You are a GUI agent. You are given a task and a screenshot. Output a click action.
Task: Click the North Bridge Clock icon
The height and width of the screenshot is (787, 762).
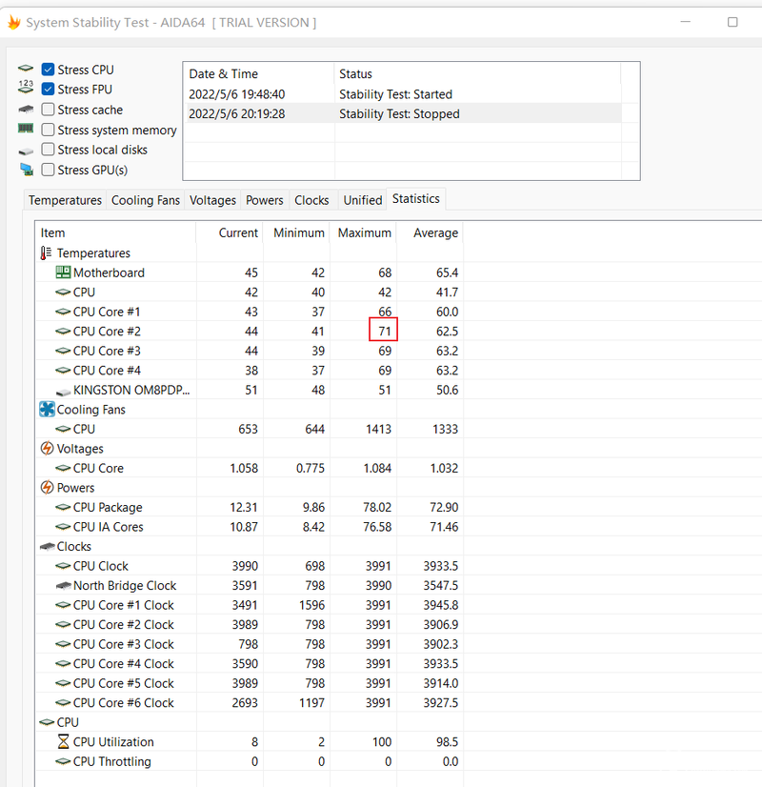63,585
